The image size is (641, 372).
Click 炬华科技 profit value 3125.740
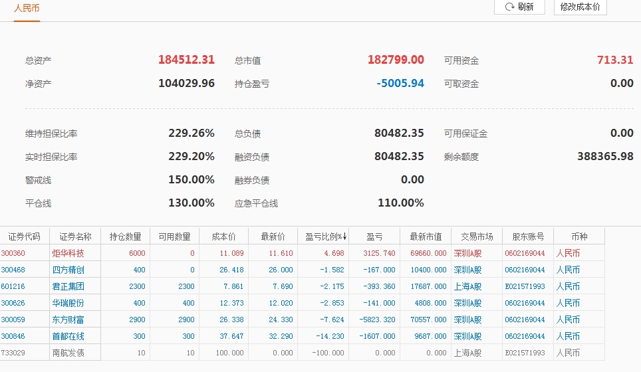379,253
